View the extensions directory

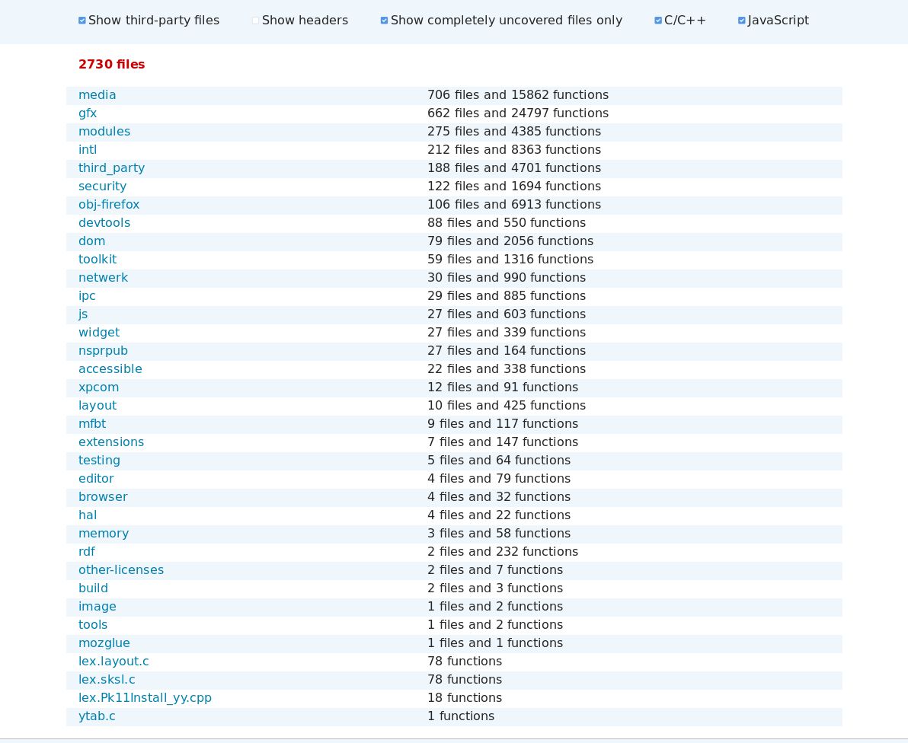pyautogui.click(x=111, y=442)
